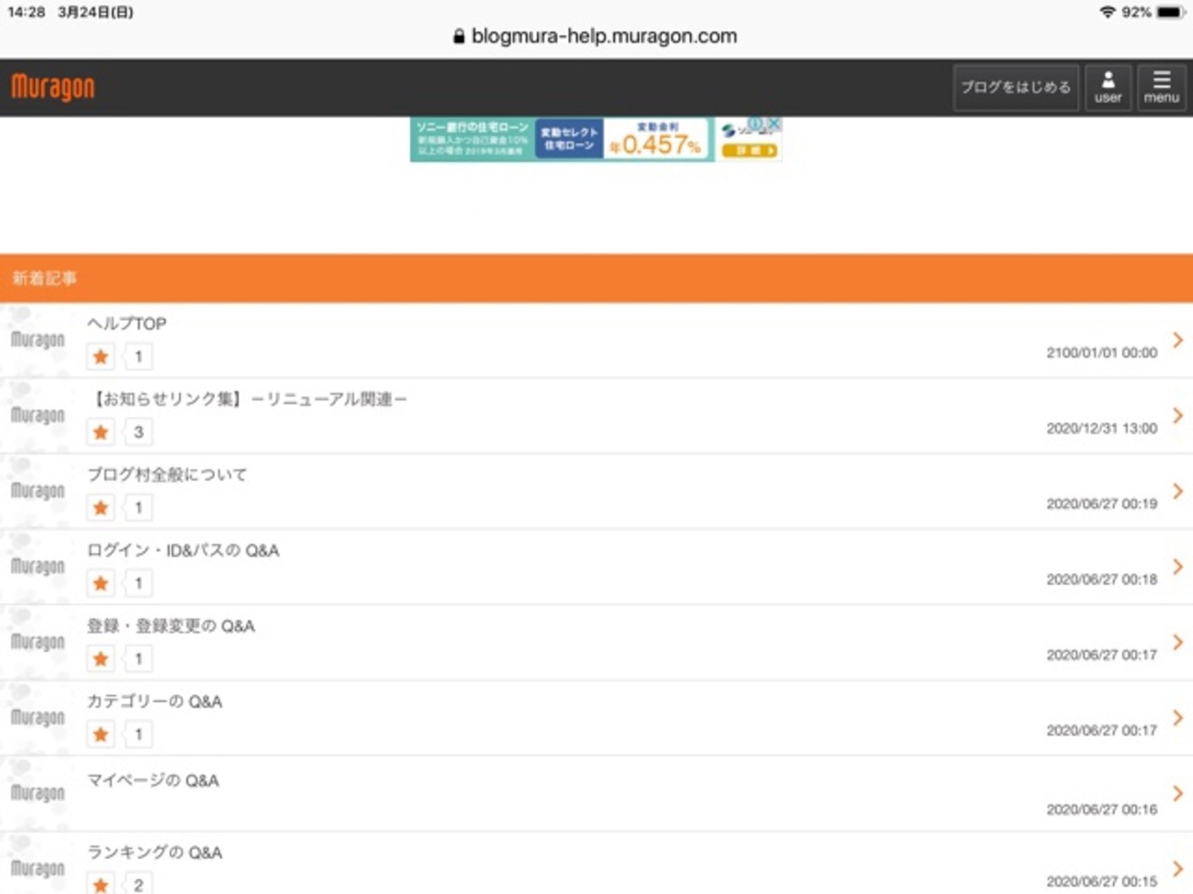Open the ログイン・ID&パスの Q&A article
This screenshot has width=1193, height=894.
tap(183, 550)
